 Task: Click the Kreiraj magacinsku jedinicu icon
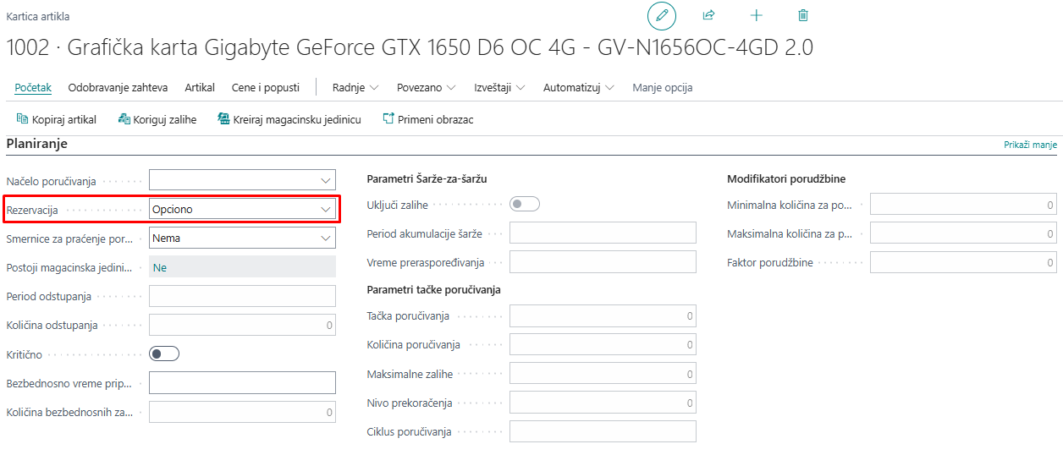[223, 119]
